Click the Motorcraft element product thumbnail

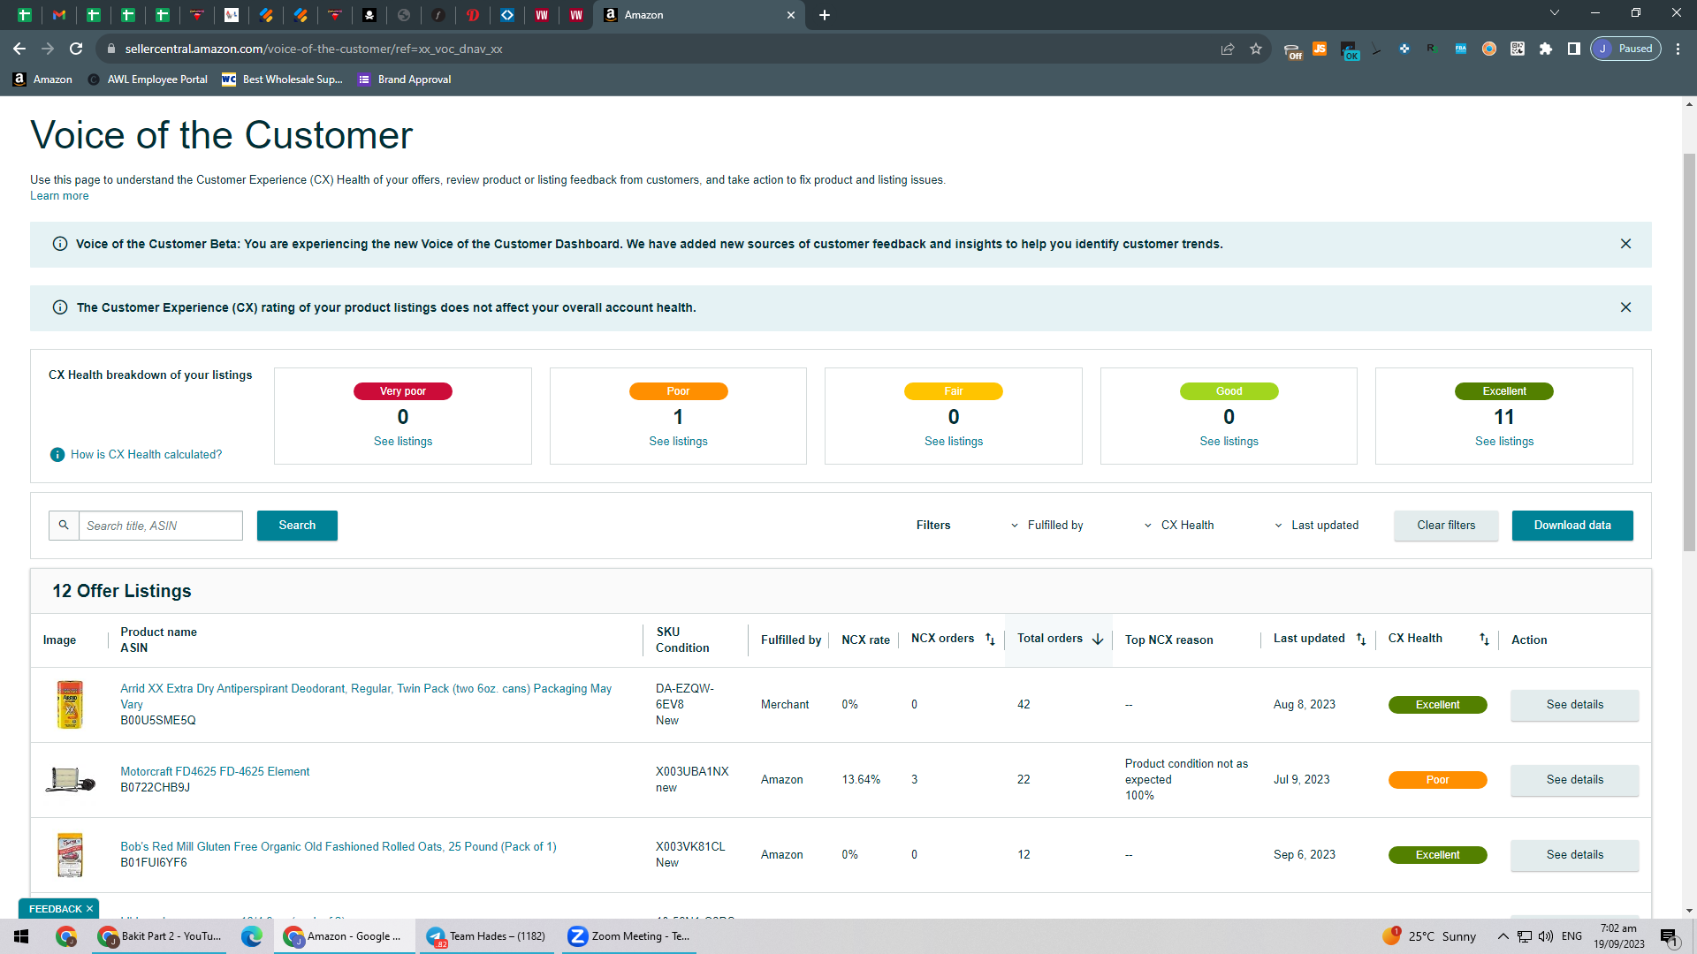pyautogui.click(x=70, y=780)
